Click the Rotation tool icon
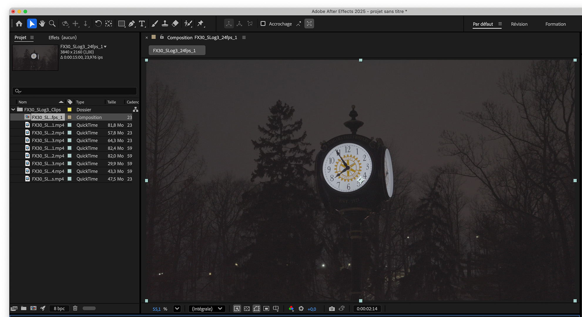The height and width of the screenshot is (317, 582). click(98, 23)
